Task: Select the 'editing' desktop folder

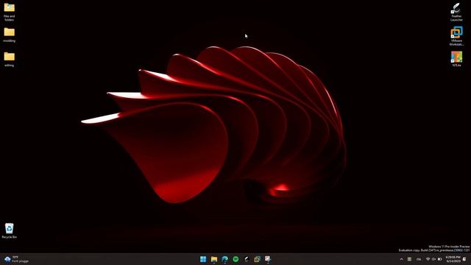Action: (10, 59)
